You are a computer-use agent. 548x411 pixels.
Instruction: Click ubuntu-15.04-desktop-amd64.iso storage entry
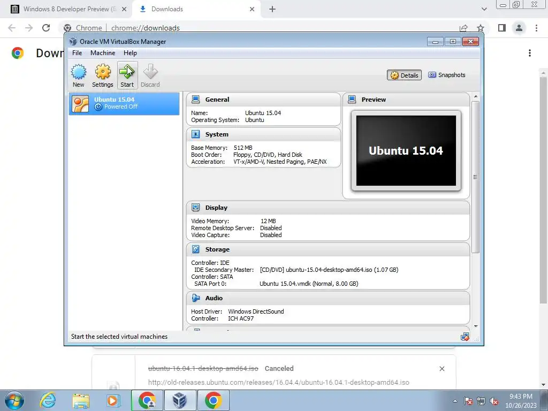pos(329,270)
